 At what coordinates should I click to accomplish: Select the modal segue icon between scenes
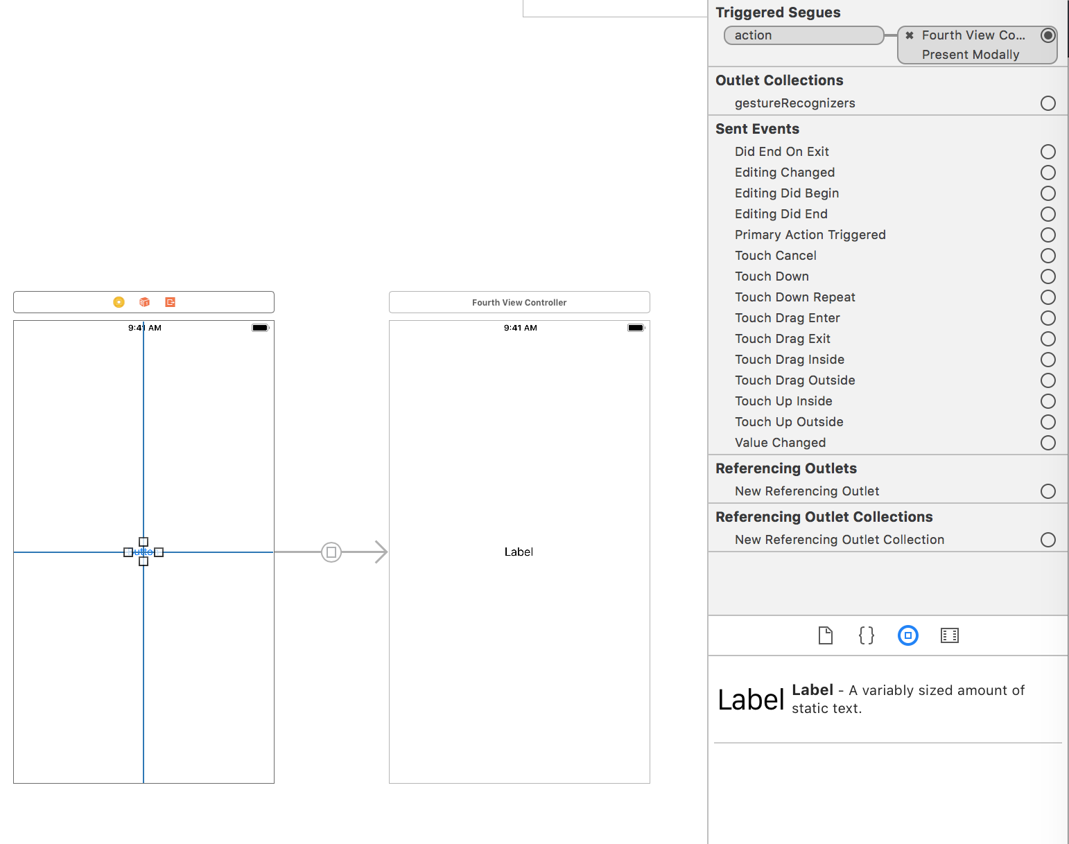click(331, 552)
